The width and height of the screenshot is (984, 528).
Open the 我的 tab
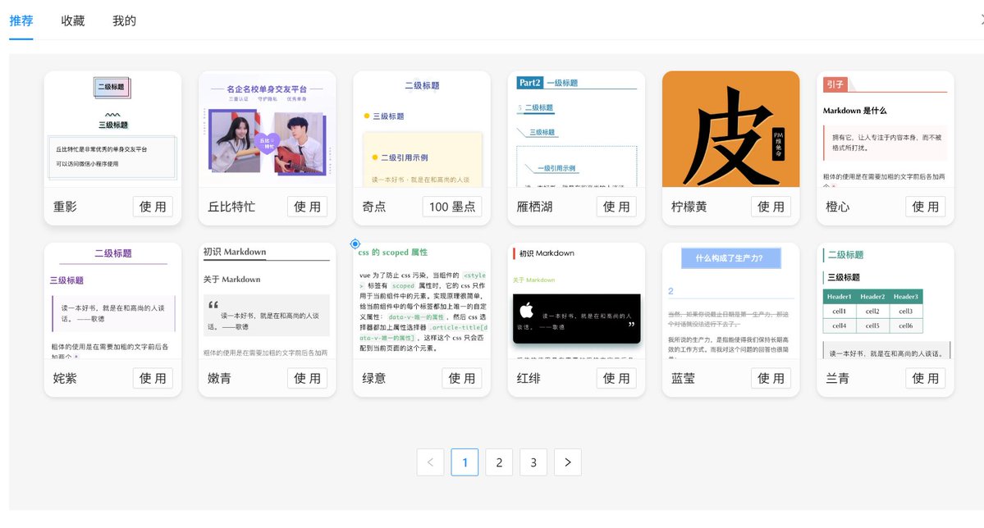124,21
